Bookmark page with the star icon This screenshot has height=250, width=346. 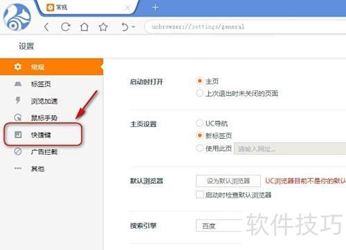(x=103, y=27)
